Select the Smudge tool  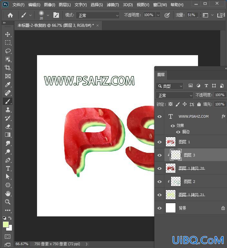point(8,143)
